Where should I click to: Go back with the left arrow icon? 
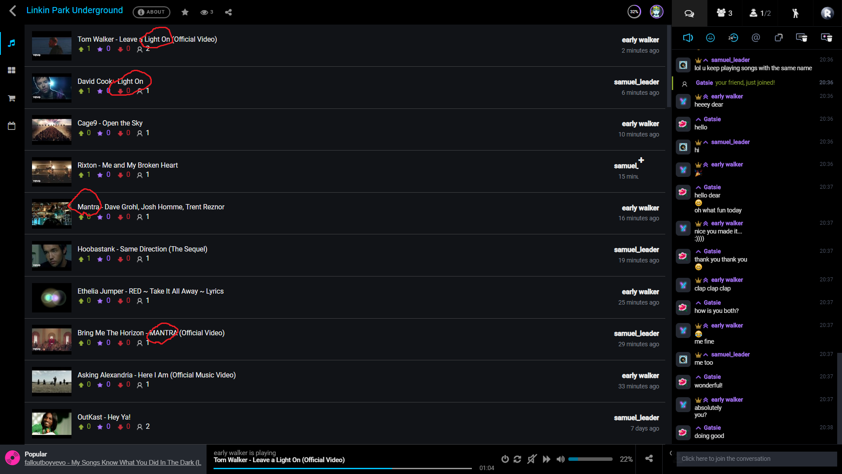[x=13, y=11]
